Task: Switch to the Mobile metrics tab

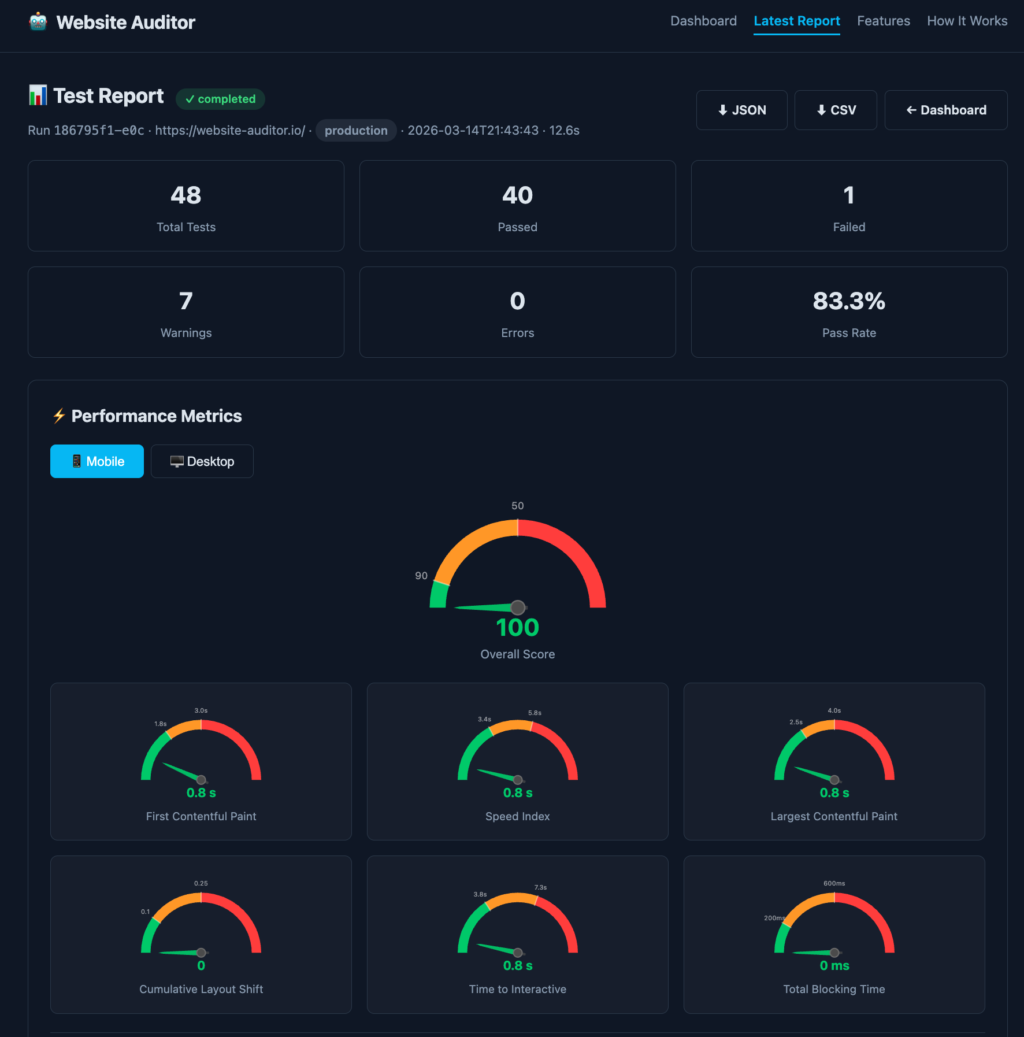Action: click(97, 461)
